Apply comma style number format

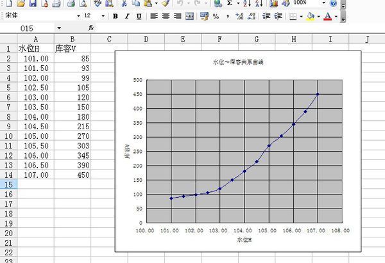point(228,17)
